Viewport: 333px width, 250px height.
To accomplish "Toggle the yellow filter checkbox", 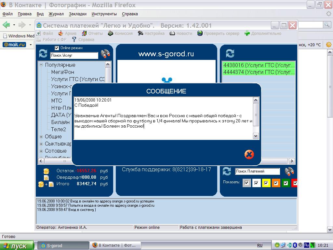I will pyautogui.click(x=266, y=183).
